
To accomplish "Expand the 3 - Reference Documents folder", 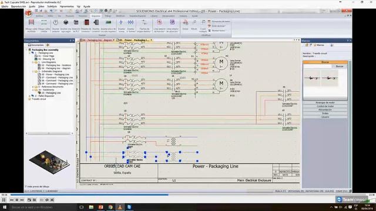I will (33, 87).
